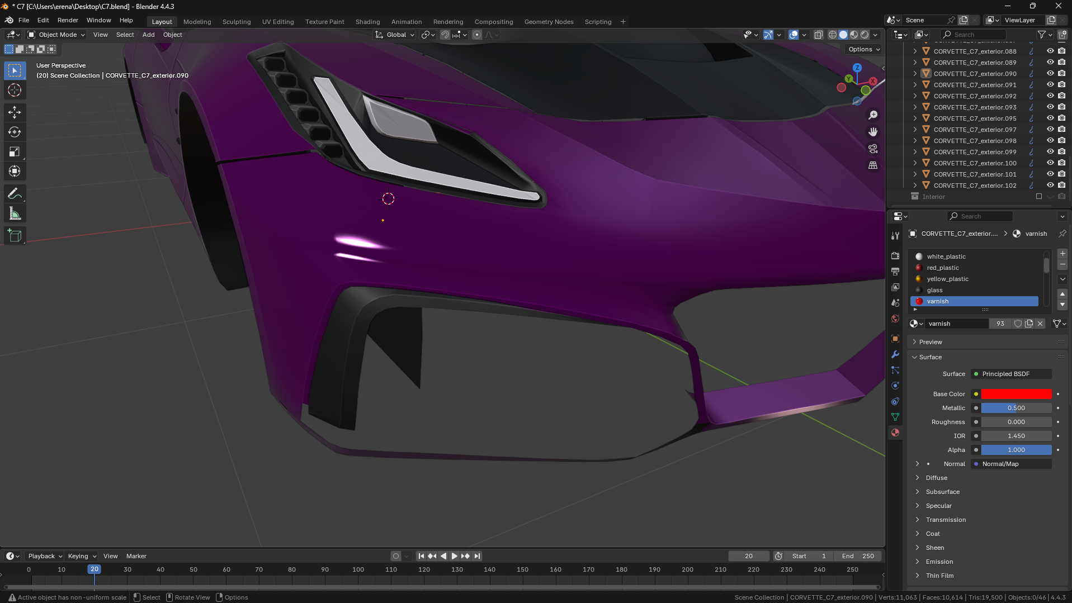The image size is (1072, 603).
Task: Choose the Annotate pencil tool
Action: pos(15,194)
